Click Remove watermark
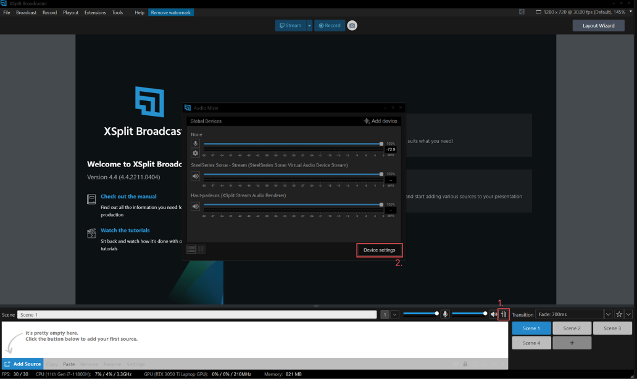The height and width of the screenshot is (379, 637). (x=170, y=12)
